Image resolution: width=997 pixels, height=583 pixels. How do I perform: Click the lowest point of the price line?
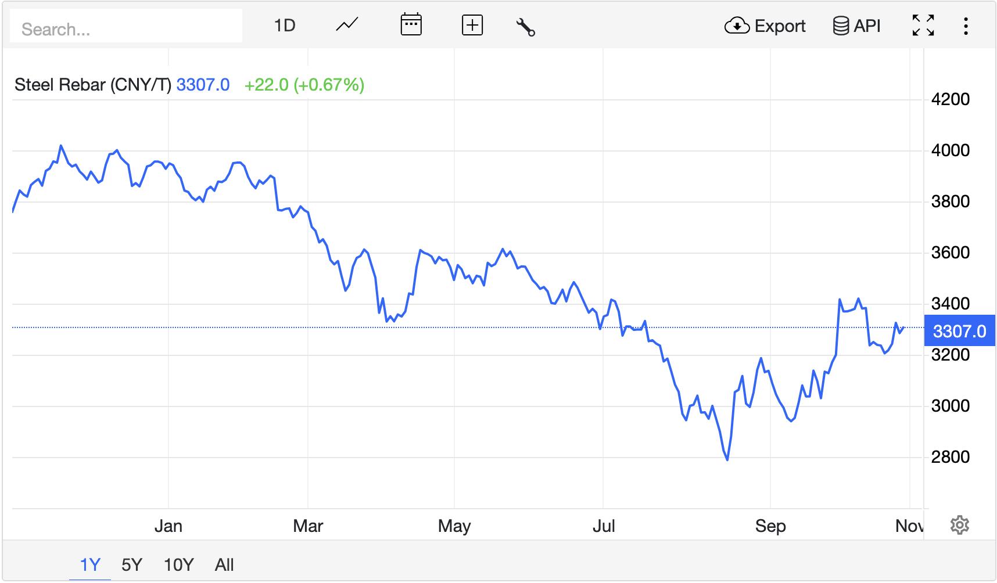[x=727, y=460]
